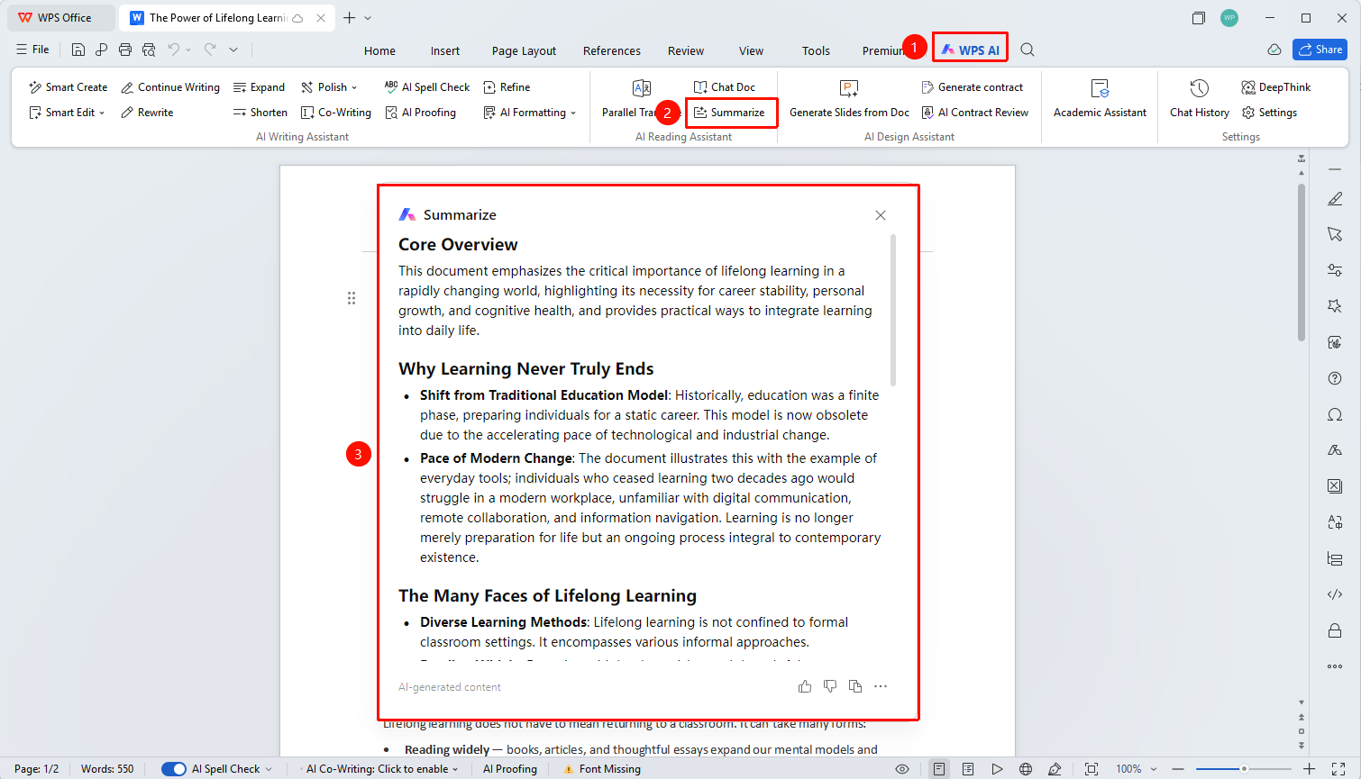Launch the Academic Assistant
Image resolution: width=1361 pixels, height=779 pixels.
point(1100,99)
